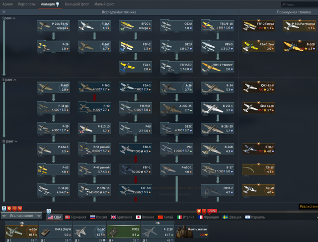Viewport: 318px width, 242px height.
Task: Click the -30% discount badge
Action: tap(212, 211)
